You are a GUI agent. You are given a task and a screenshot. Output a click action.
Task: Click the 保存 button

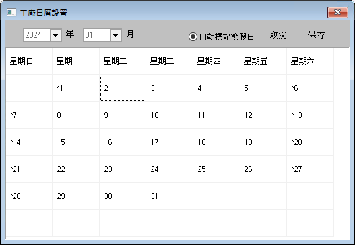(x=317, y=35)
